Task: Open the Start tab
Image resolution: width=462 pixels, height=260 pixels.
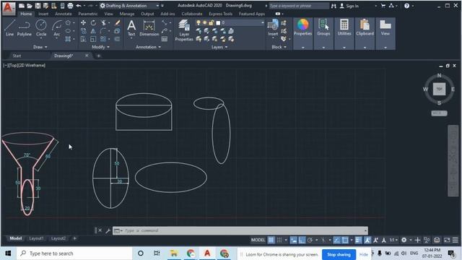Action: [17, 56]
